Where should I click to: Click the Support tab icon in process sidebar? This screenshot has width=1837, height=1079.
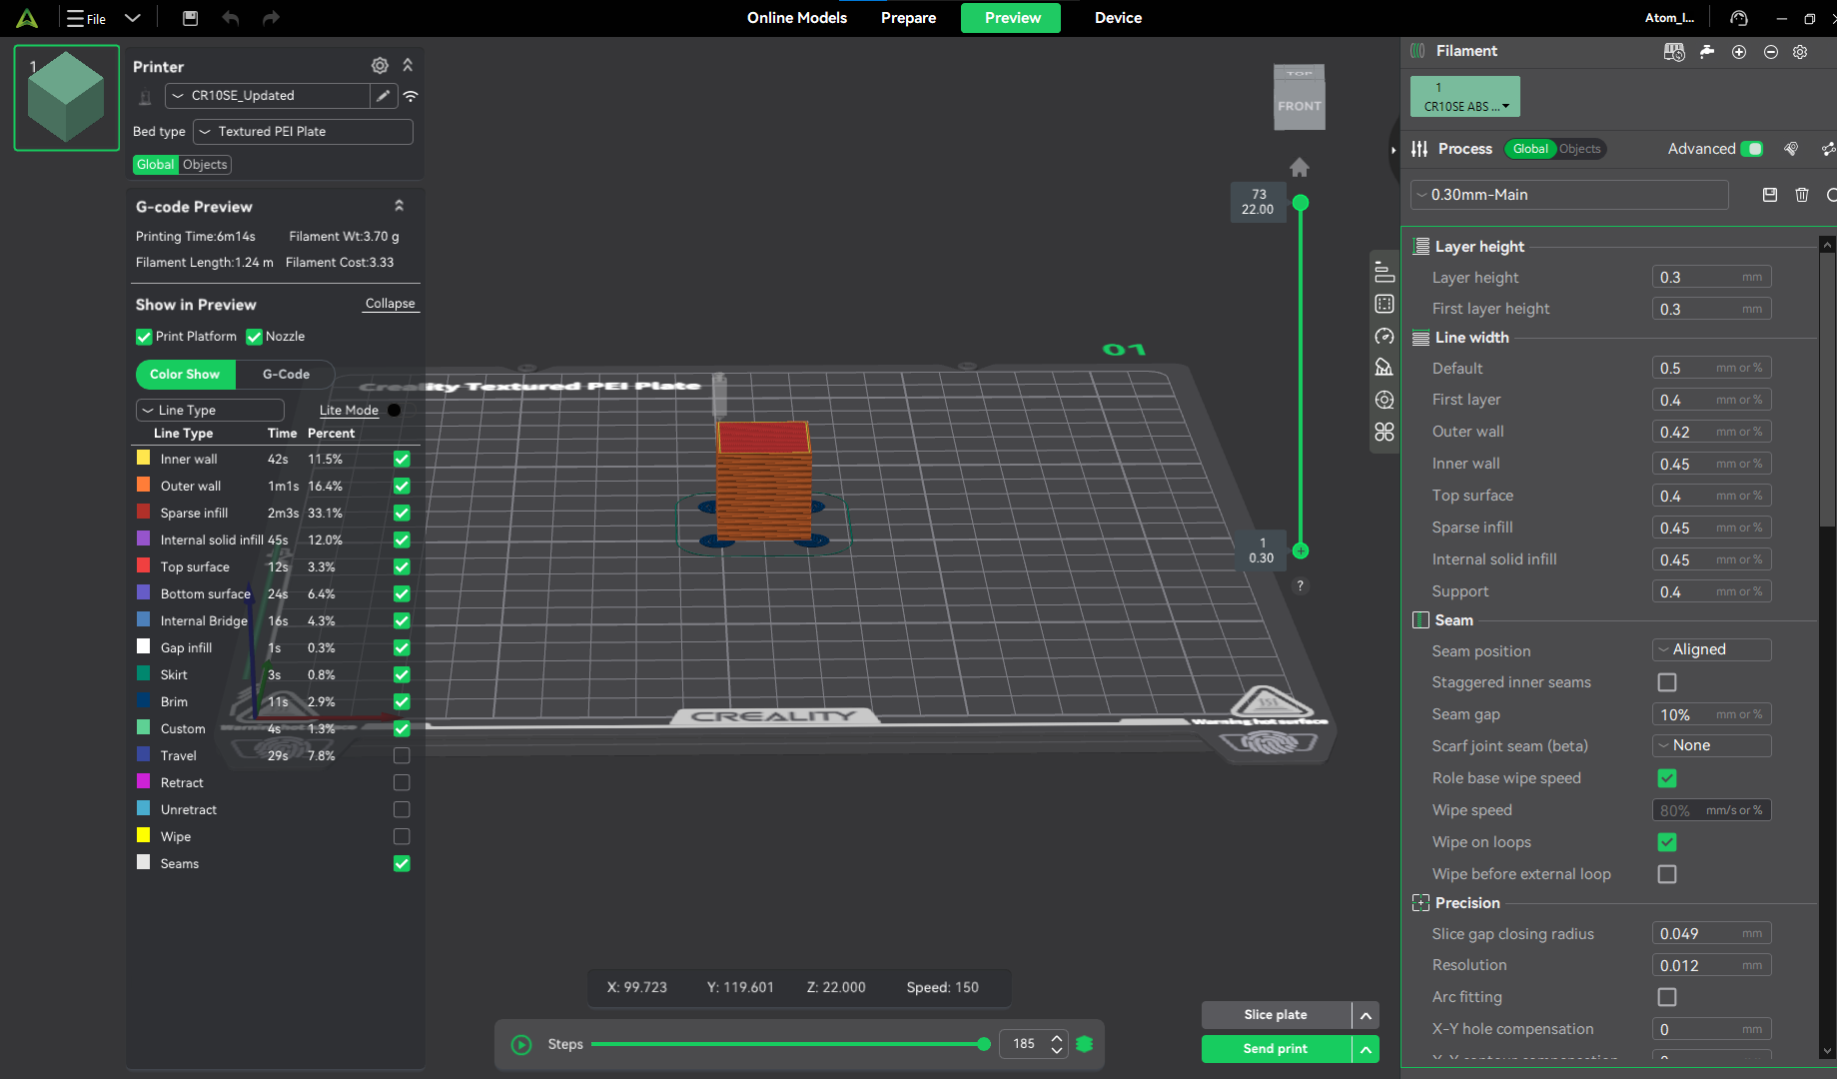point(1384,368)
